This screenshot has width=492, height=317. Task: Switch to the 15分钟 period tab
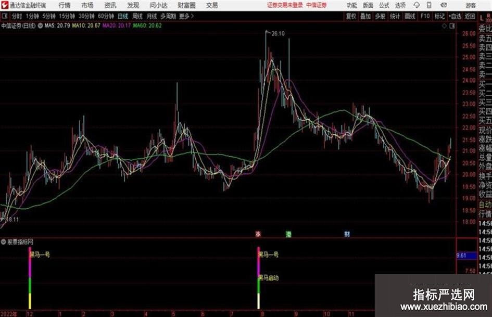tap(67, 16)
